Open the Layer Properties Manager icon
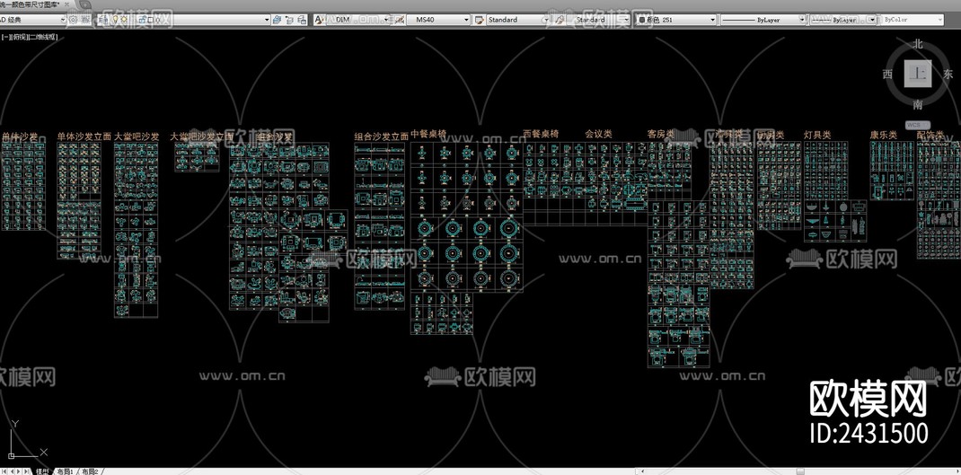The width and height of the screenshot is (961, 475). [103, 20]
